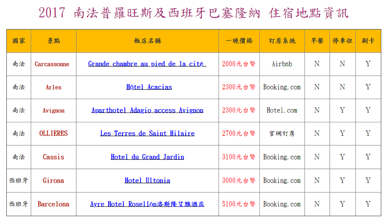
Task: Click the 刷卡 column header
Action: coord(368,41)
